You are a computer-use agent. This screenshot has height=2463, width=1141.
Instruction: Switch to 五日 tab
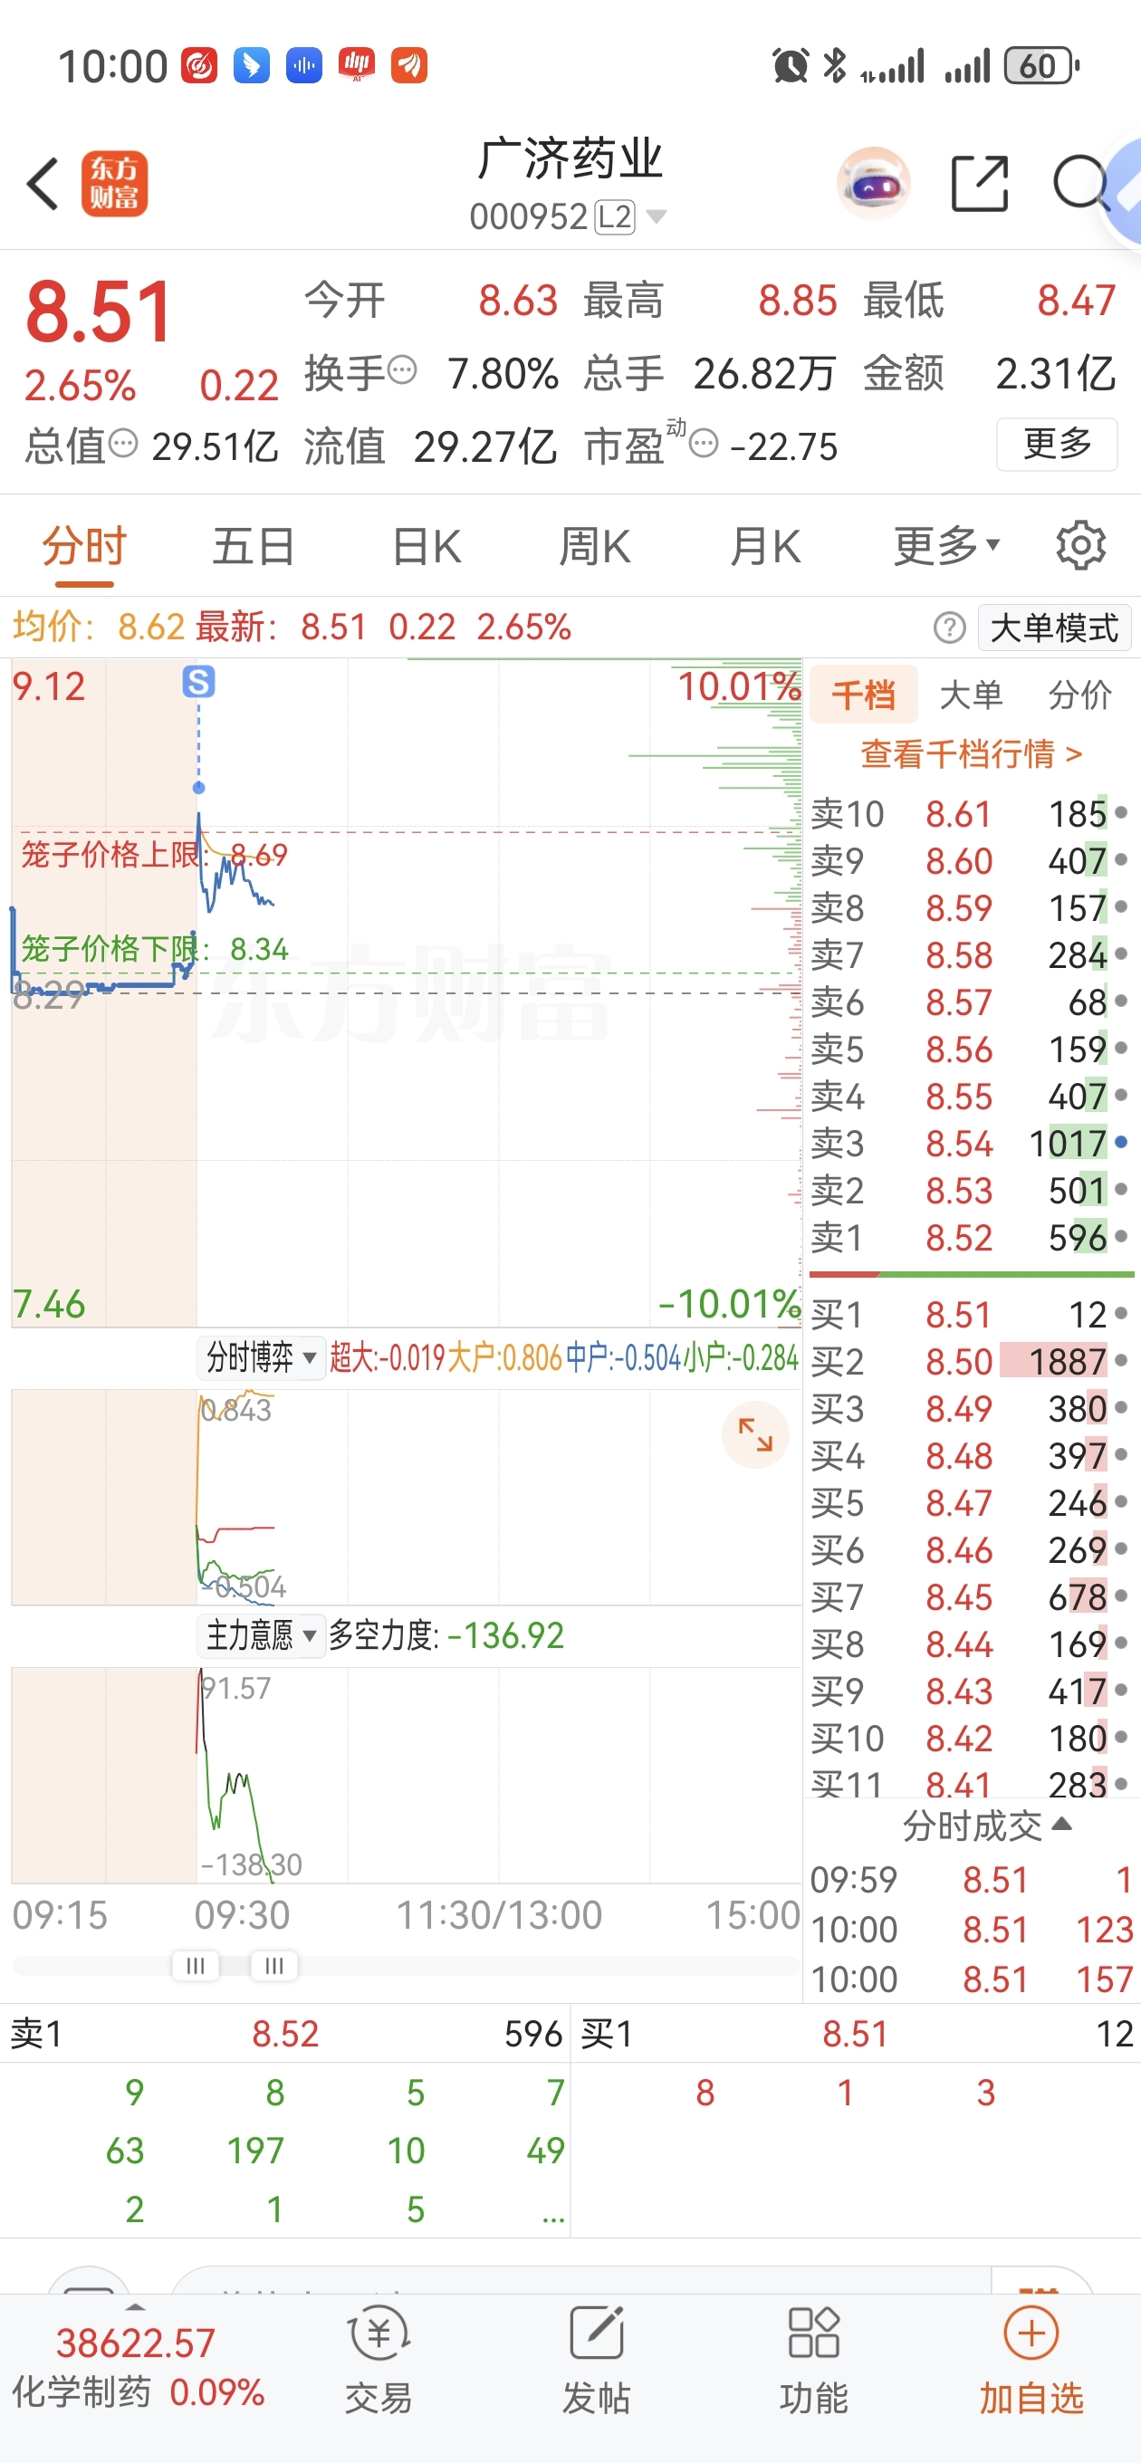[253, 546]
